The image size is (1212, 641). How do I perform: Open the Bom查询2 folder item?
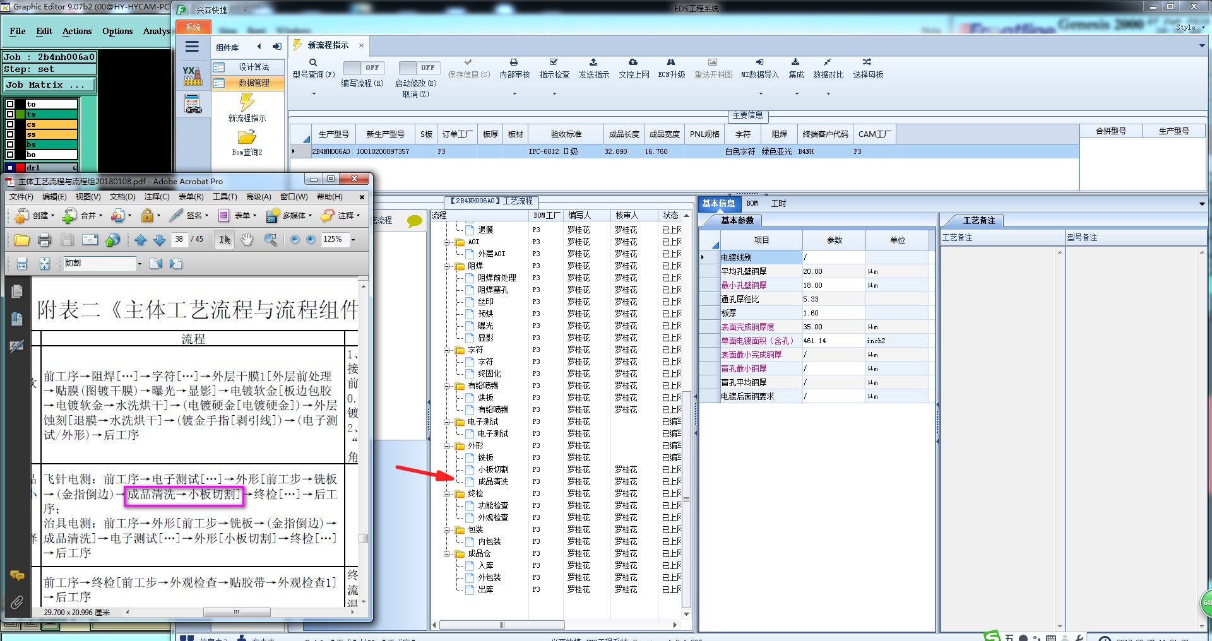247,144
